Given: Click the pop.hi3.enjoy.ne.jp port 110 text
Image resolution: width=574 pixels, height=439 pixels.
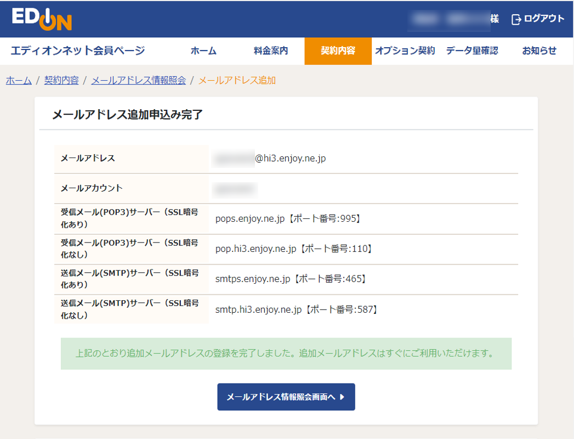Looking at the screenshot, I should click(x=295, y=249).
